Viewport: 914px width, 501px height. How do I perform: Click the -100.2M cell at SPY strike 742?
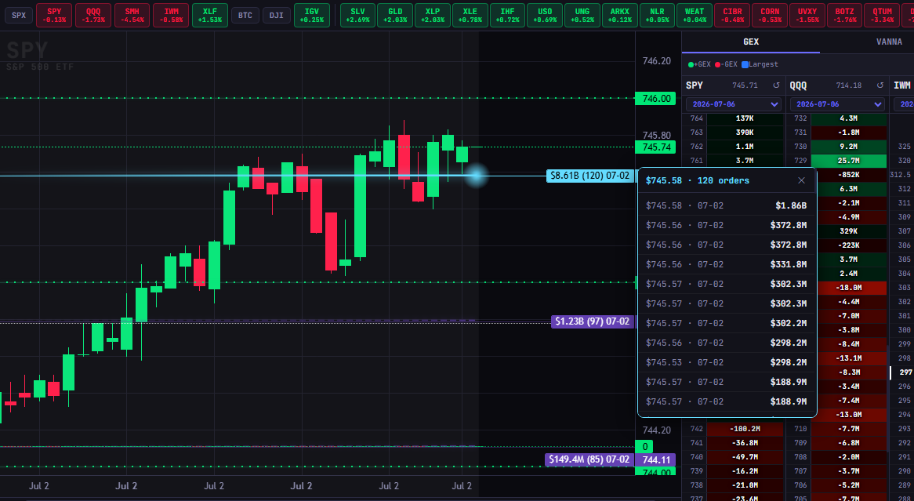click(x=745, y=429)
